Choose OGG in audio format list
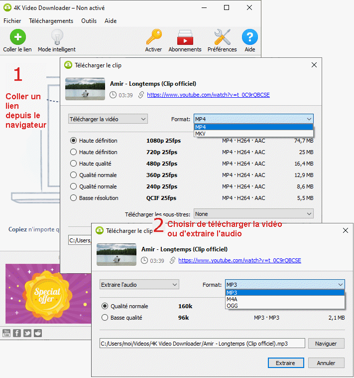This screenshot has width=354, height=378. (x=285, y=306)
